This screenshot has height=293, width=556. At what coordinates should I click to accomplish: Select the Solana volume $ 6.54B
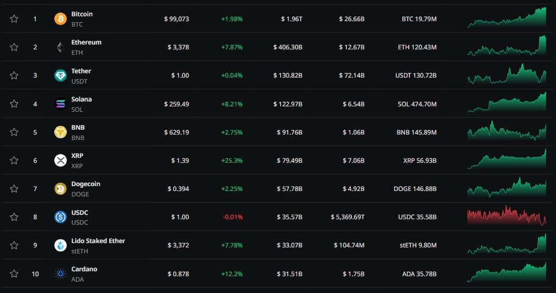pyautogui.click(x=353, y=104)
